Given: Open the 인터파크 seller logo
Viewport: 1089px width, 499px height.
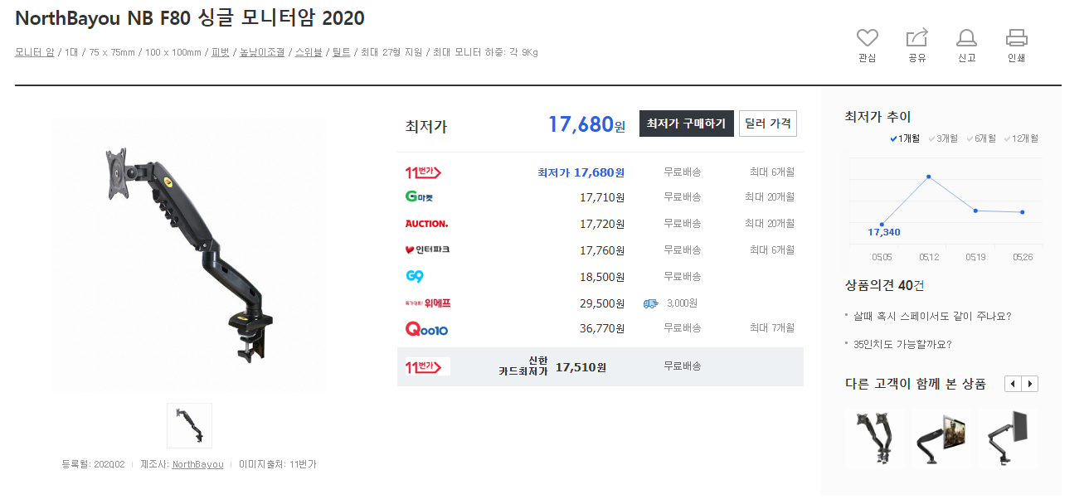Looking at the screenshot, I should coord(427,249).
